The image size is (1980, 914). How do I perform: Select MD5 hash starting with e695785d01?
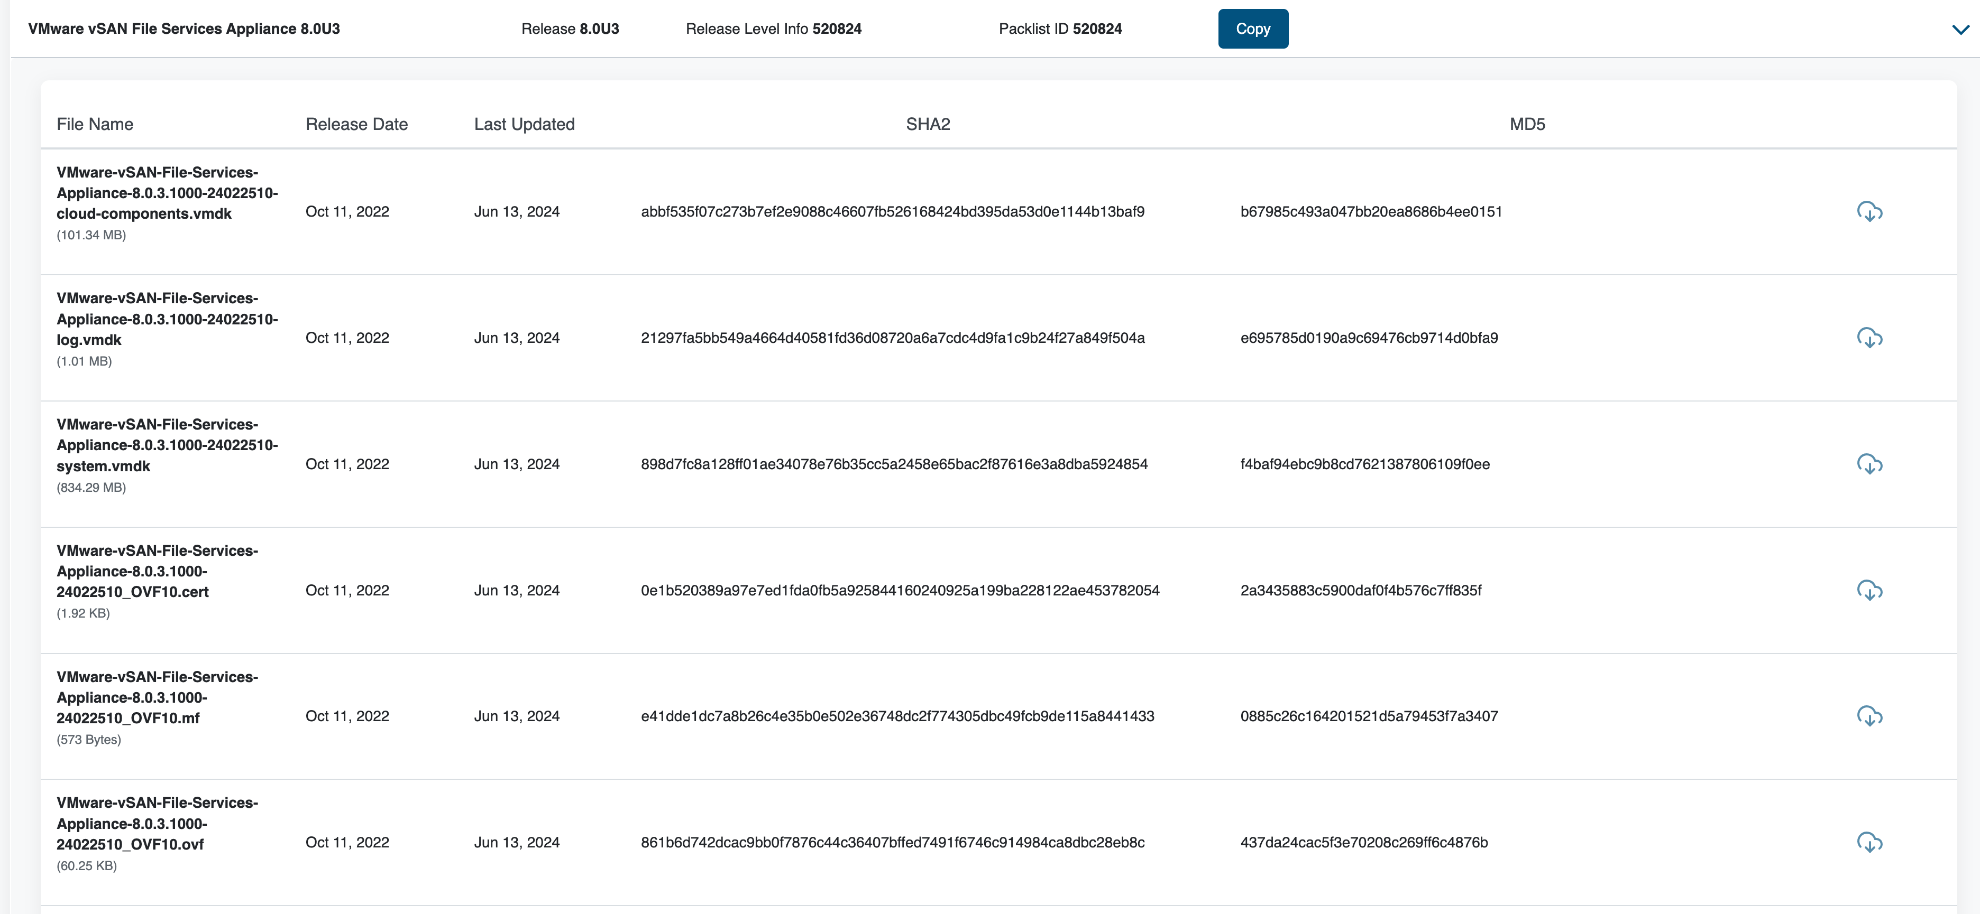pyautogui.click(x=1369, y=338)
